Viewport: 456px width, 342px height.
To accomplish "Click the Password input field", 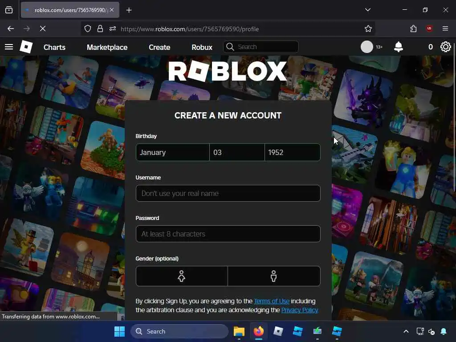I will tap(228, 234).
